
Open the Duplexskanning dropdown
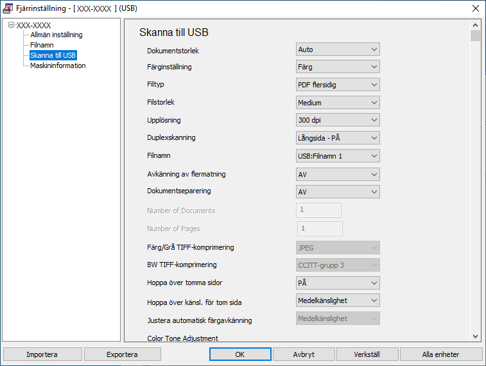tap(338, 138)
